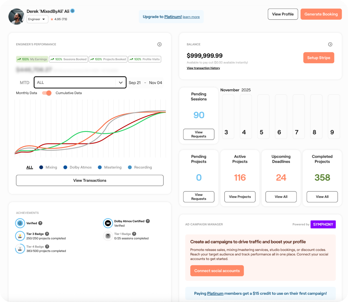
Task: Click help icon beside Dolby Atmos Certified
Action: click(148, 221)
